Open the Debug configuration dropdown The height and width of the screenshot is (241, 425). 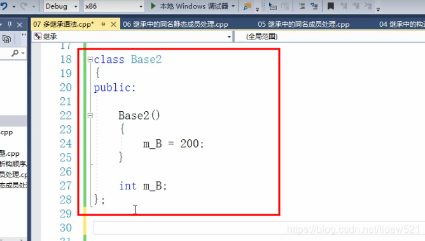click(x=61, y=6)
